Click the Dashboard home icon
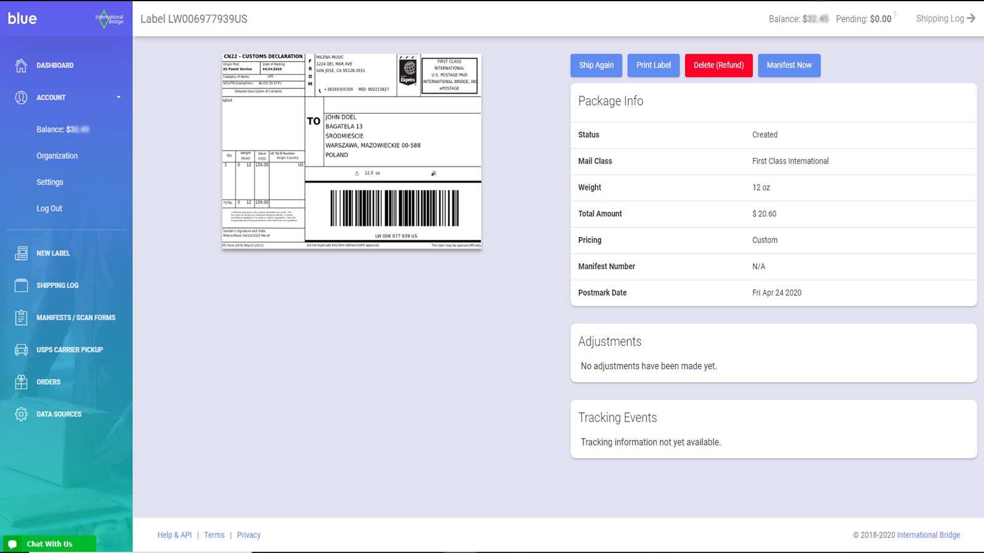Viewport: 984px width, 553px height. pos(21,65)
